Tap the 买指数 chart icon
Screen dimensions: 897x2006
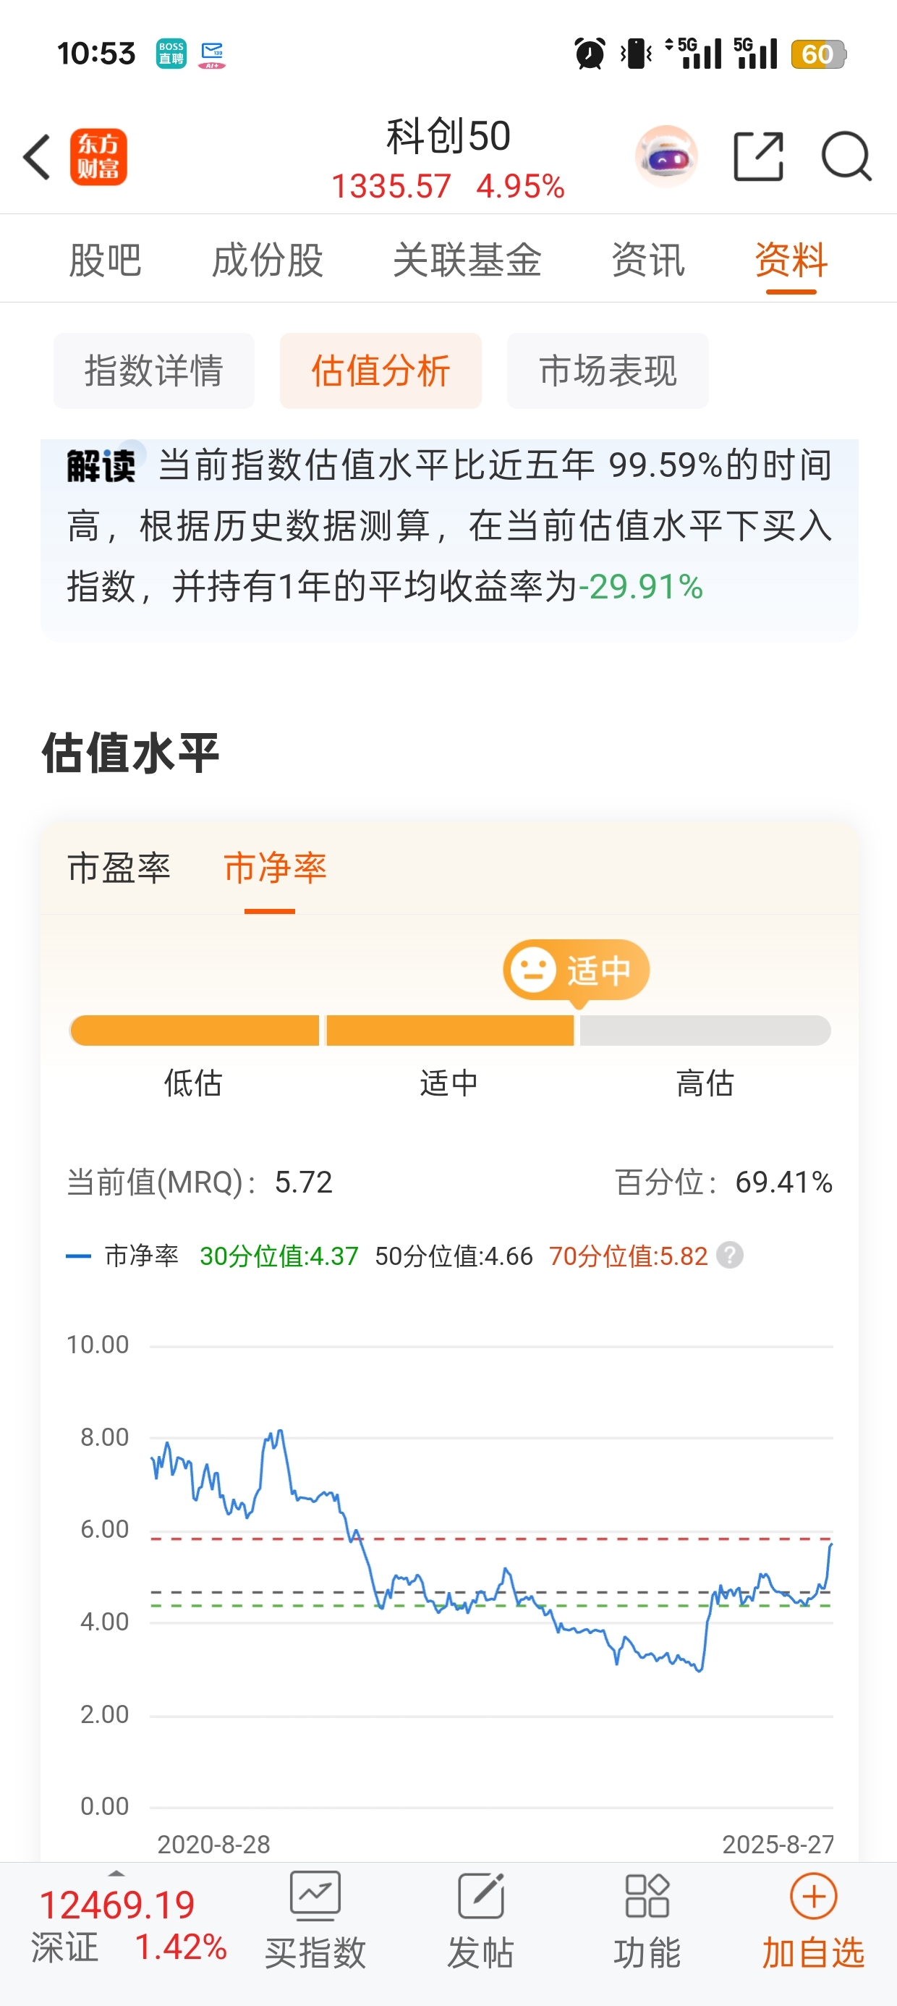[x=315, y=1897]
